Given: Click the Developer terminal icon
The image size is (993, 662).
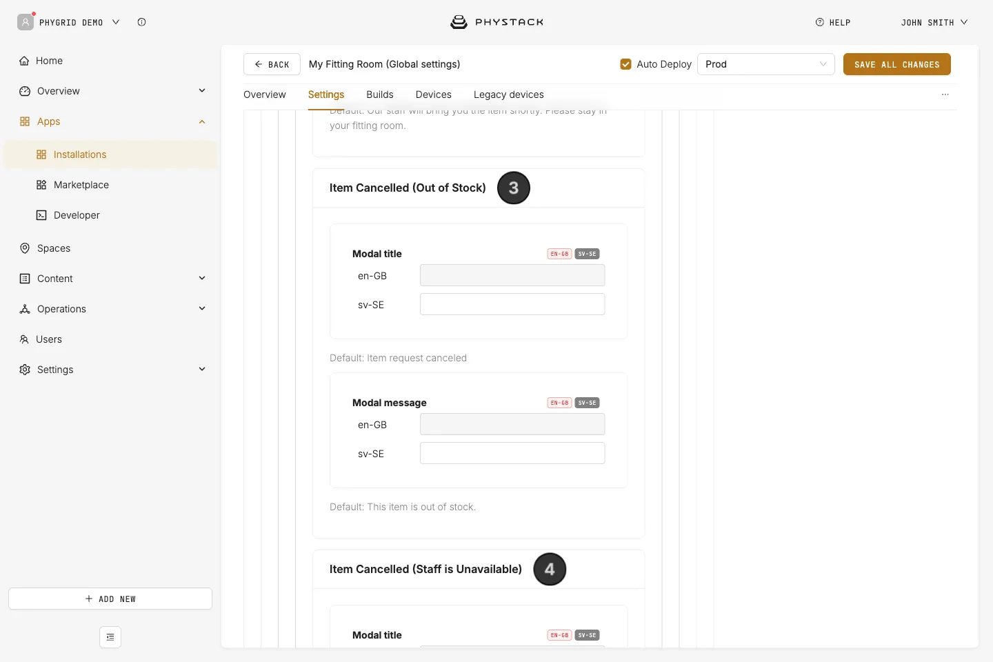Looking at the screenshot, I should [41, 215].
